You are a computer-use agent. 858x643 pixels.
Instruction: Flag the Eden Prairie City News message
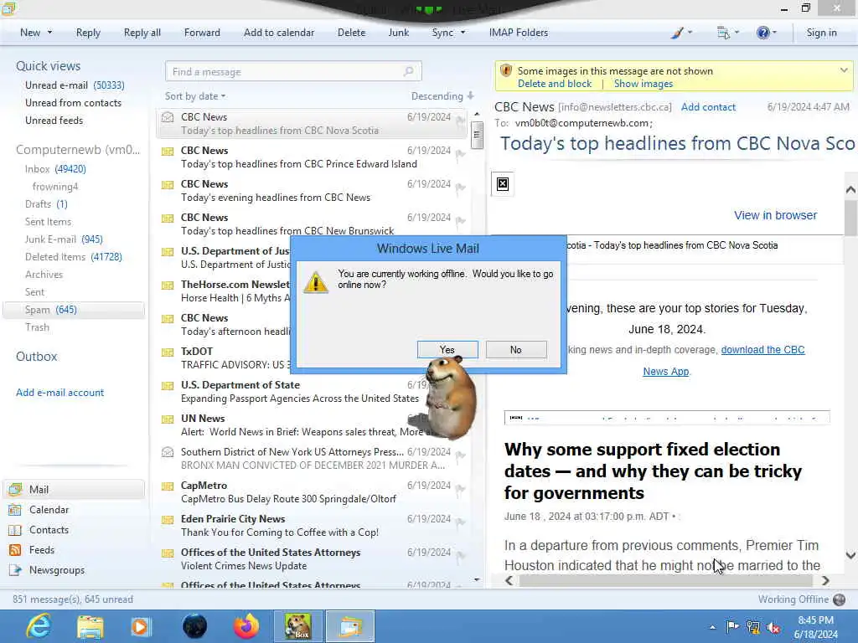point(461,523)
